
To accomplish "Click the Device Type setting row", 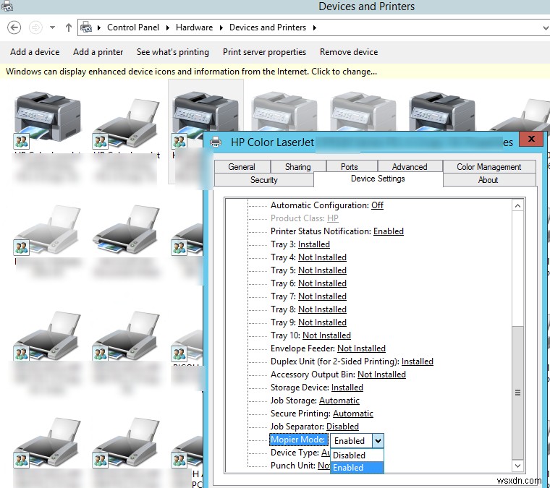I will (300, 453).
